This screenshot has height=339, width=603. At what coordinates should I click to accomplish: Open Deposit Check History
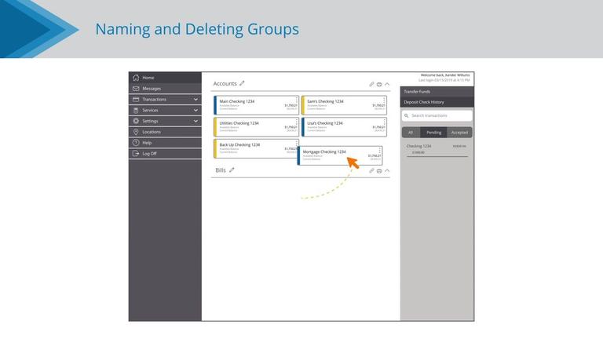(437, 102)
